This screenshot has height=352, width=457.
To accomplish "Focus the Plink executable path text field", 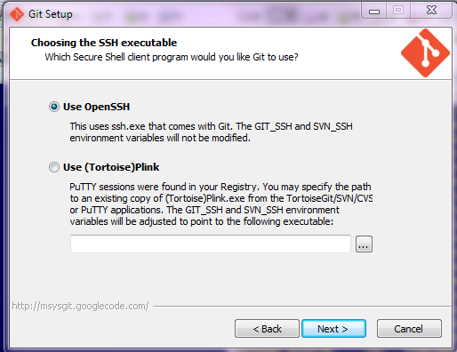I will tap(211, 244).
